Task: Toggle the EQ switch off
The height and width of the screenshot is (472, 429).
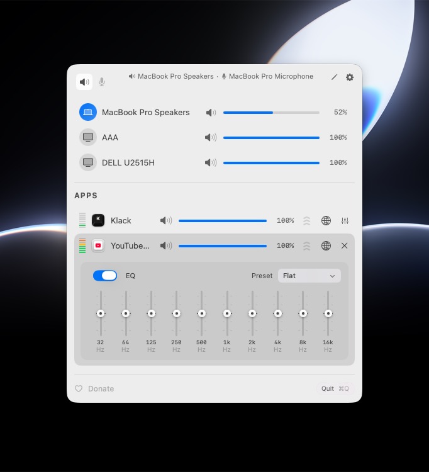Action: click(x=105, y=276)
